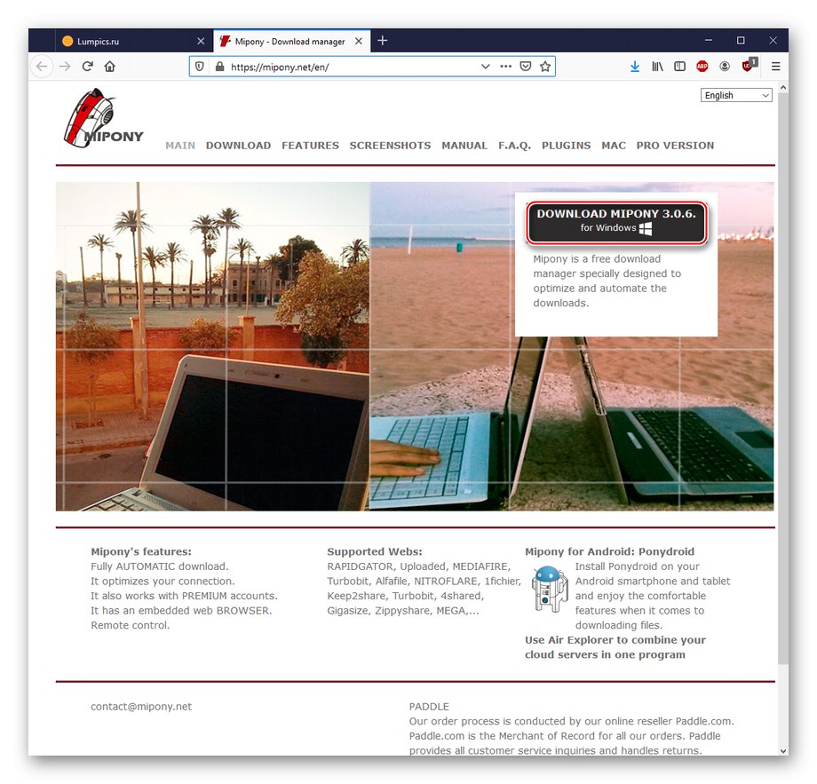Open the page actions three-dot menu
Screen dimensions: 817x784
[x=505, y=67]
